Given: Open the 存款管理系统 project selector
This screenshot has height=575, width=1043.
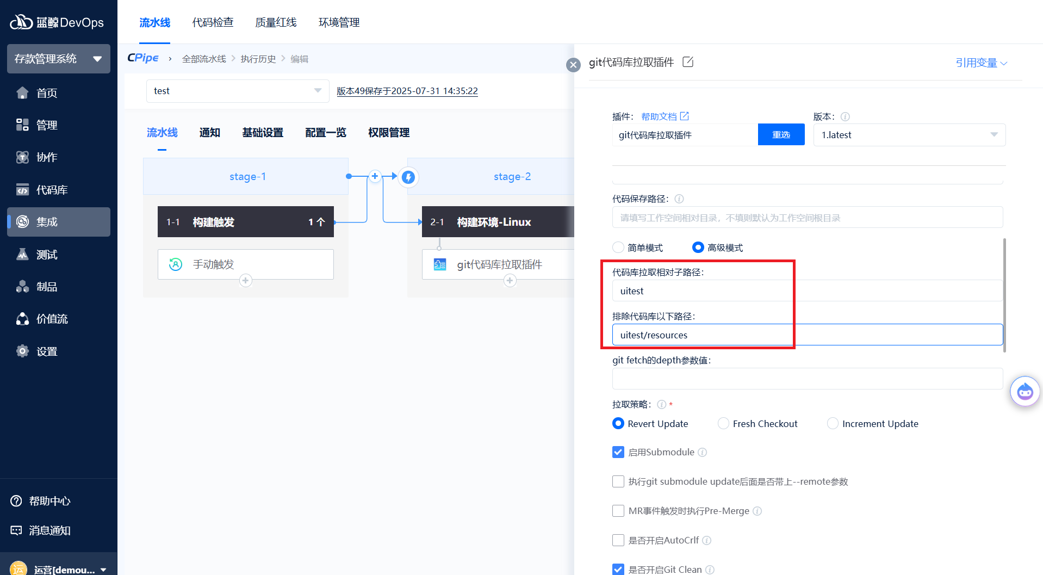Looking at the screenshot, I should click(x=58, y=59).
